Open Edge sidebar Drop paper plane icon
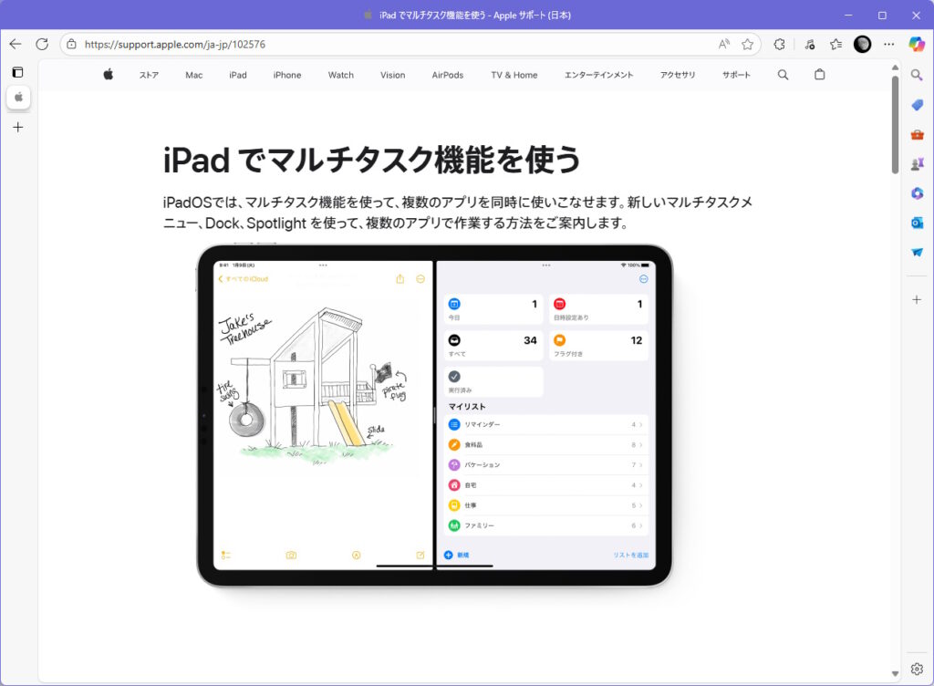 tap(917, 253)
